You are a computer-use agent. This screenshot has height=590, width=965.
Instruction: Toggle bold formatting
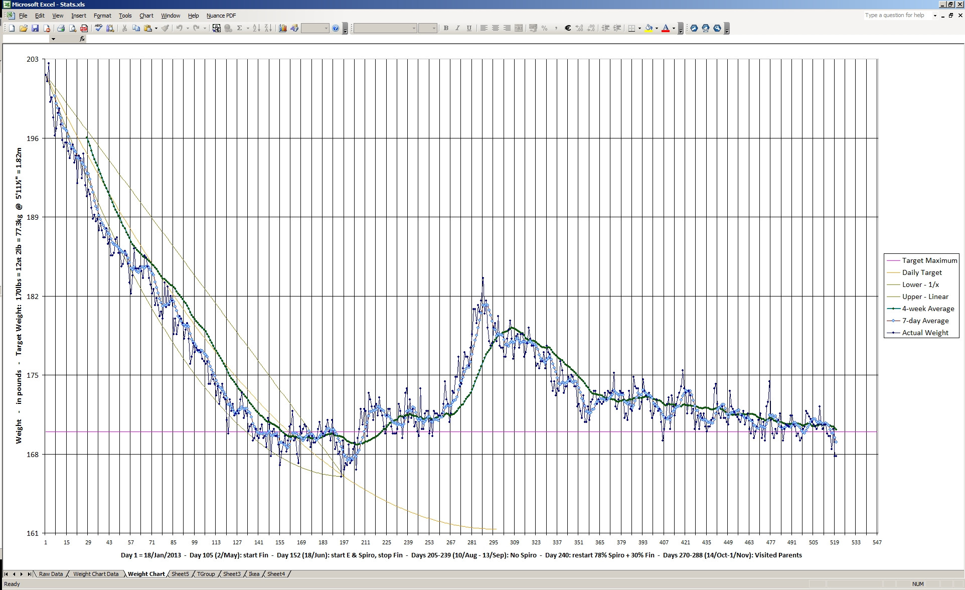click(x=446, y=28)
